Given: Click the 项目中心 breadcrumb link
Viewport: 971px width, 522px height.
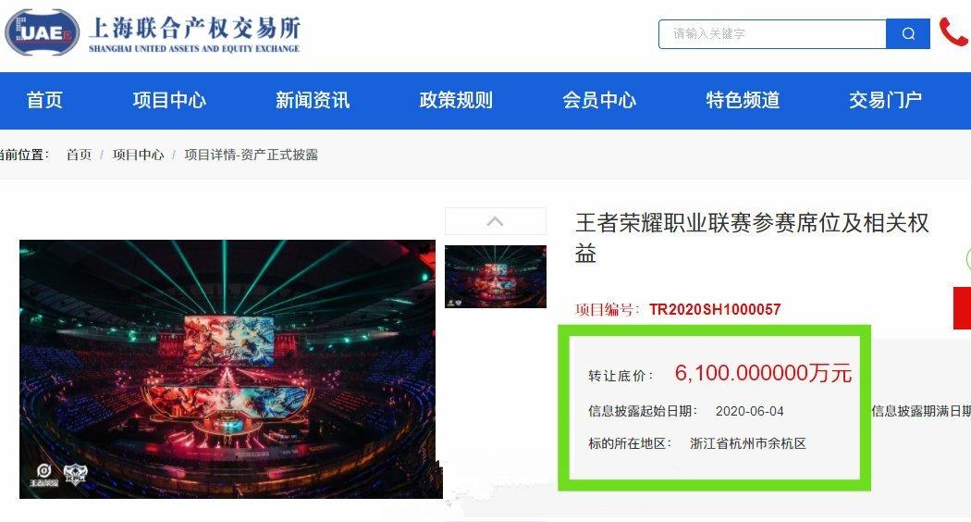Looking at the screenshot, I should tap(138, 155).
